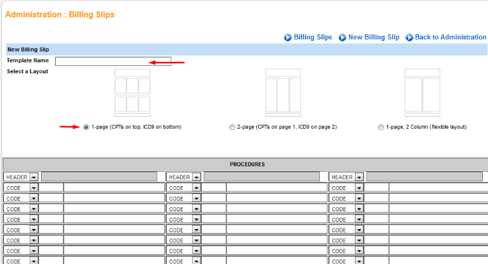Click the first column header text field
488x264 pixels.
99,177
